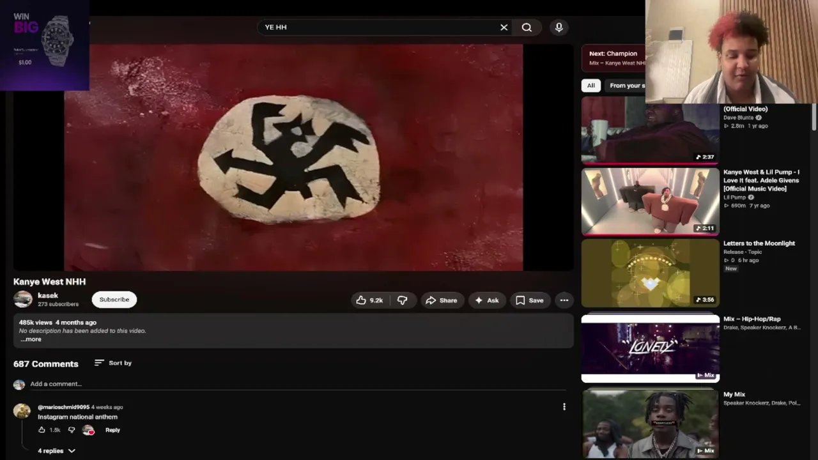Click the comment's 4 weeks ago timestamp
Viewport: 818px width, 460px height.
tap(107, 407)
